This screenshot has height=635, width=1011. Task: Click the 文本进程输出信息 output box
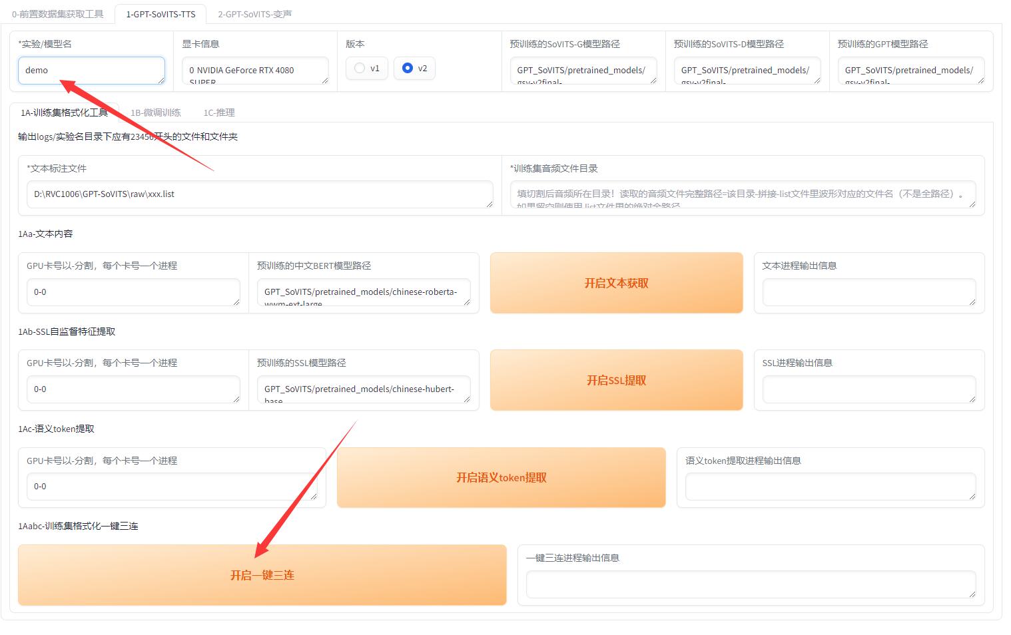(x=869, y=292)
